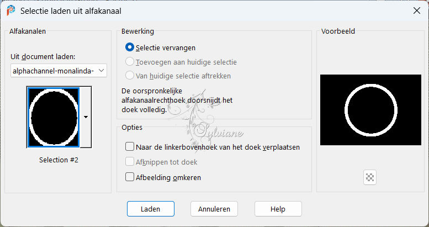The image size is (429, 227).
Task: Choose Toevoegen aan huidige selectie option
Action: (x=129, y=62)
